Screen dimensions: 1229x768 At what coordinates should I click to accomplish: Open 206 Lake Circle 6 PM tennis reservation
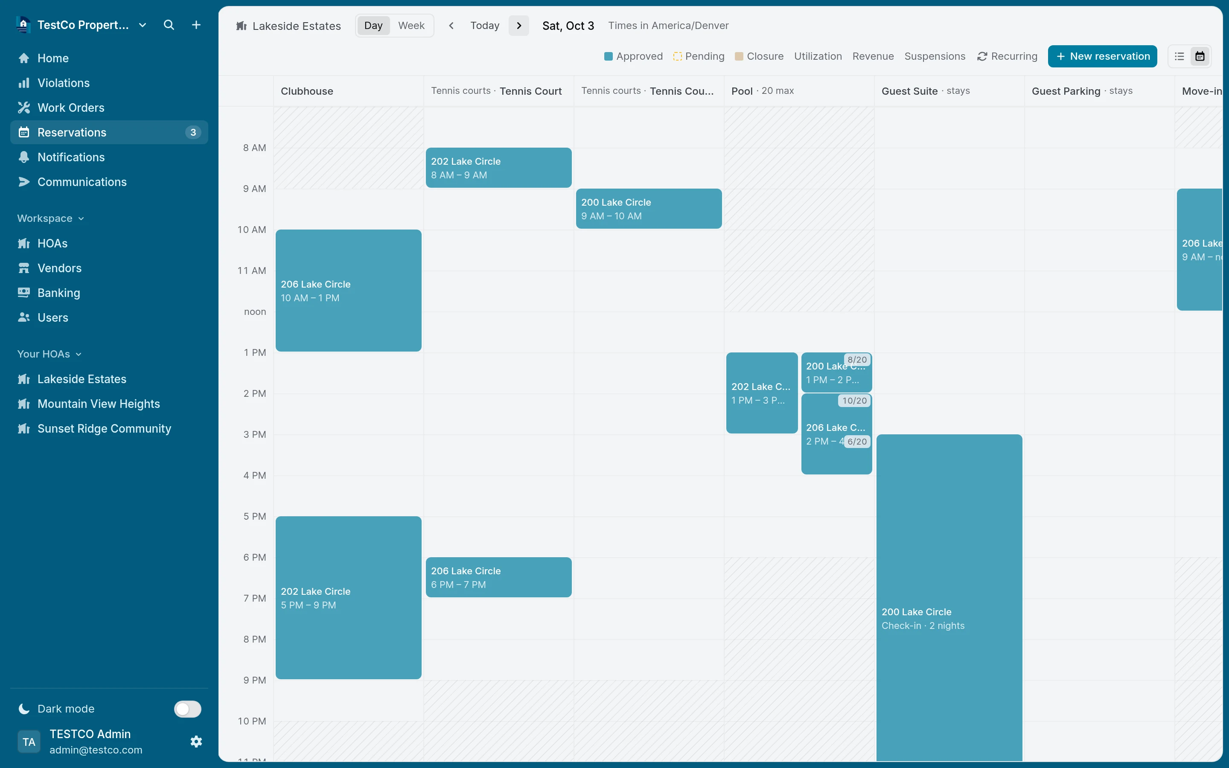click(x=499, y=578)
